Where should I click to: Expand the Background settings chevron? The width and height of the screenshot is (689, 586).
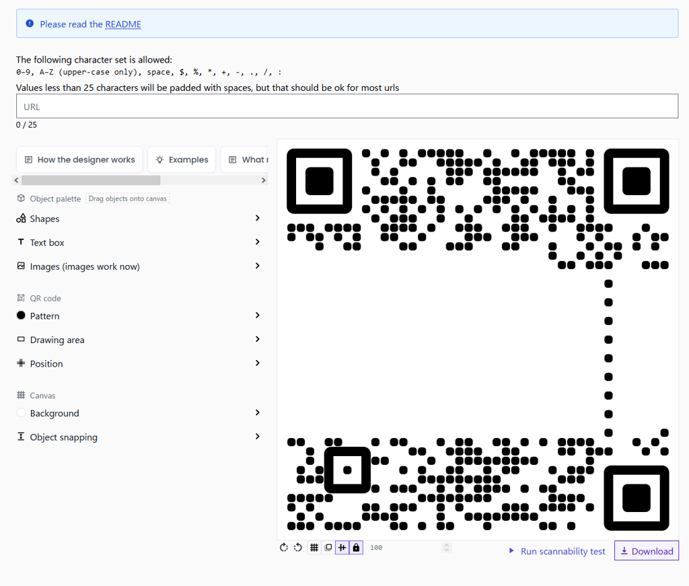point(257,412)
